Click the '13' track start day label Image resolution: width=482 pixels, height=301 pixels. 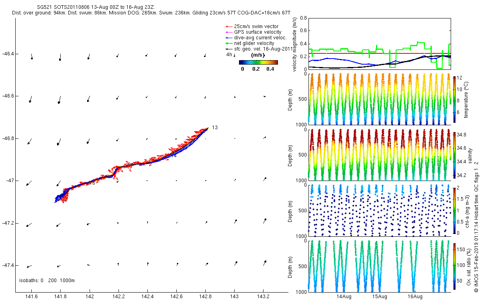(x=215, y=128)
